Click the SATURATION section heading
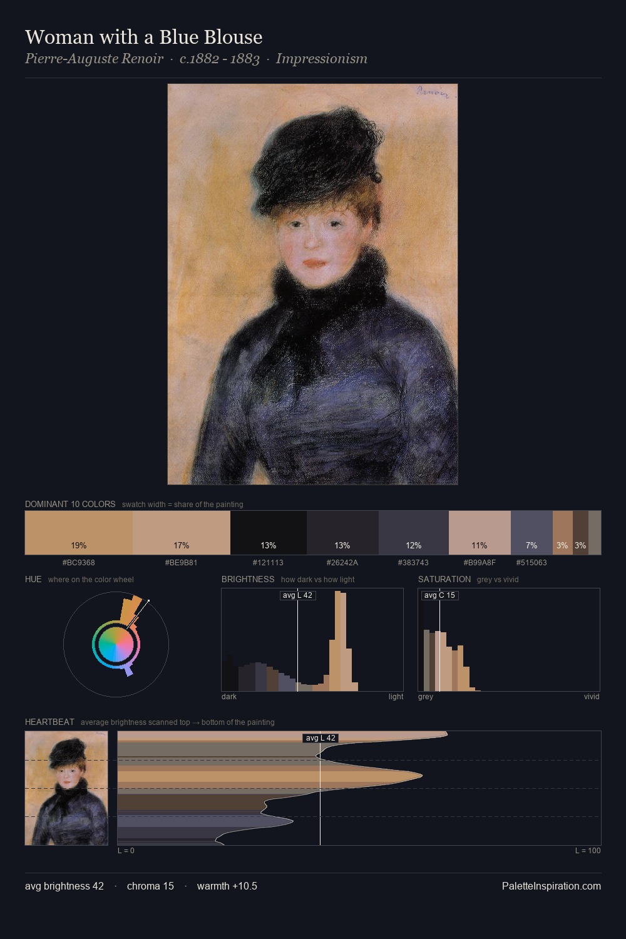Screen dimensions: 626x939 pos(444,579)
